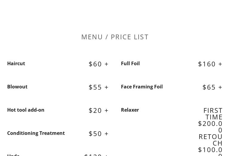Click the $55 + blowout price
This screenshot has height=156, width=230.
click(99, 87)
